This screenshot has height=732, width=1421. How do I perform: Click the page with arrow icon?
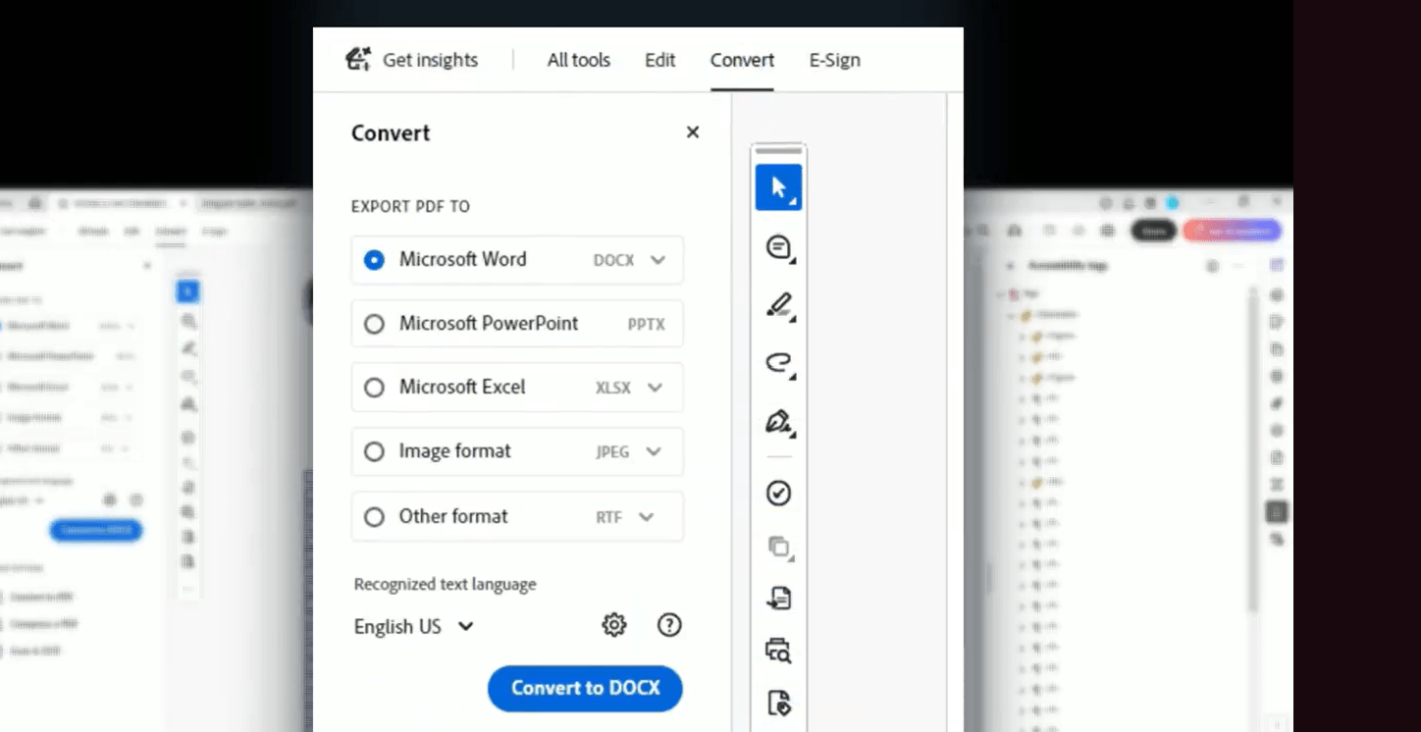[778, 598]
